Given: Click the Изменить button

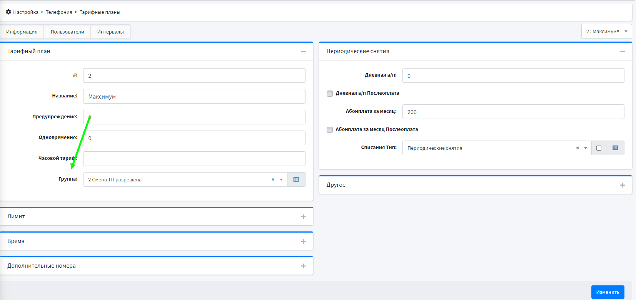Looking at the screenshot, I should 608,292.
